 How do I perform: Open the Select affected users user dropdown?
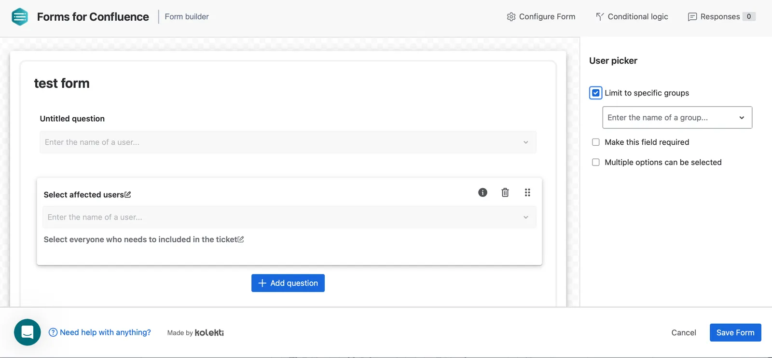click(x=289, y=217)
